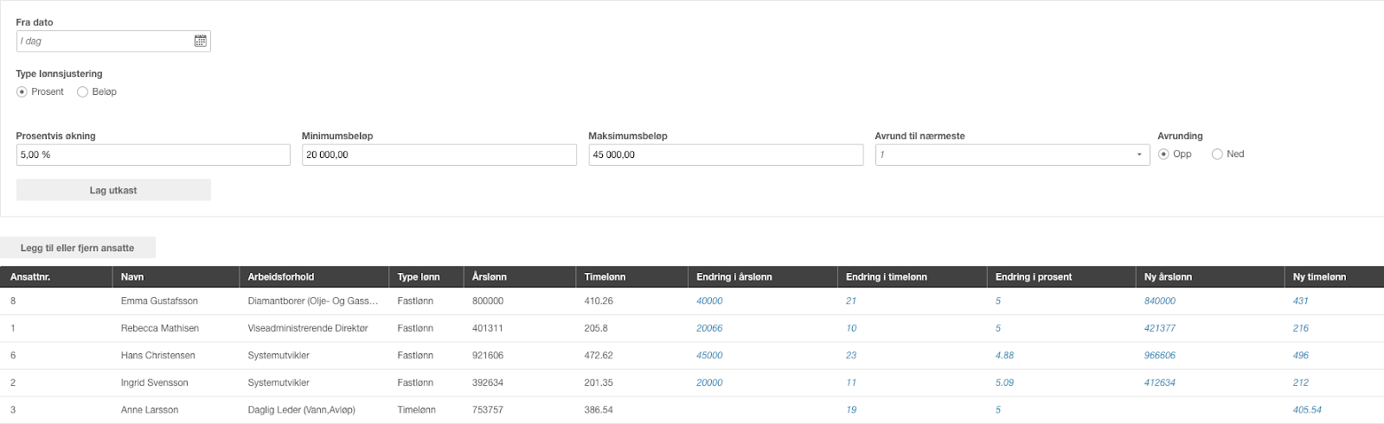Image resolution: width=1384 pixels, height=424 pixels.
Task: Select the Ingrid Svensson name cell
Action: (x=155, y=383)
